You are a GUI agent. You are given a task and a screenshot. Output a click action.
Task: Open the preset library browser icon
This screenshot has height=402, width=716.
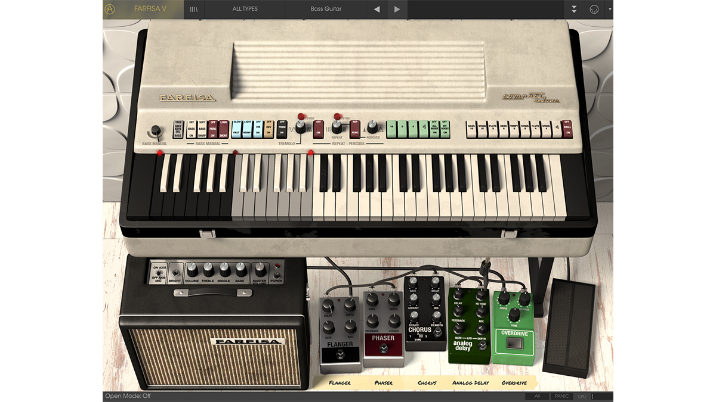(194, 9)
